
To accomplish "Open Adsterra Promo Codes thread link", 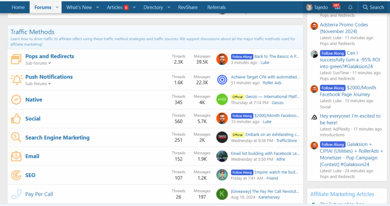I will click(344, 28).
